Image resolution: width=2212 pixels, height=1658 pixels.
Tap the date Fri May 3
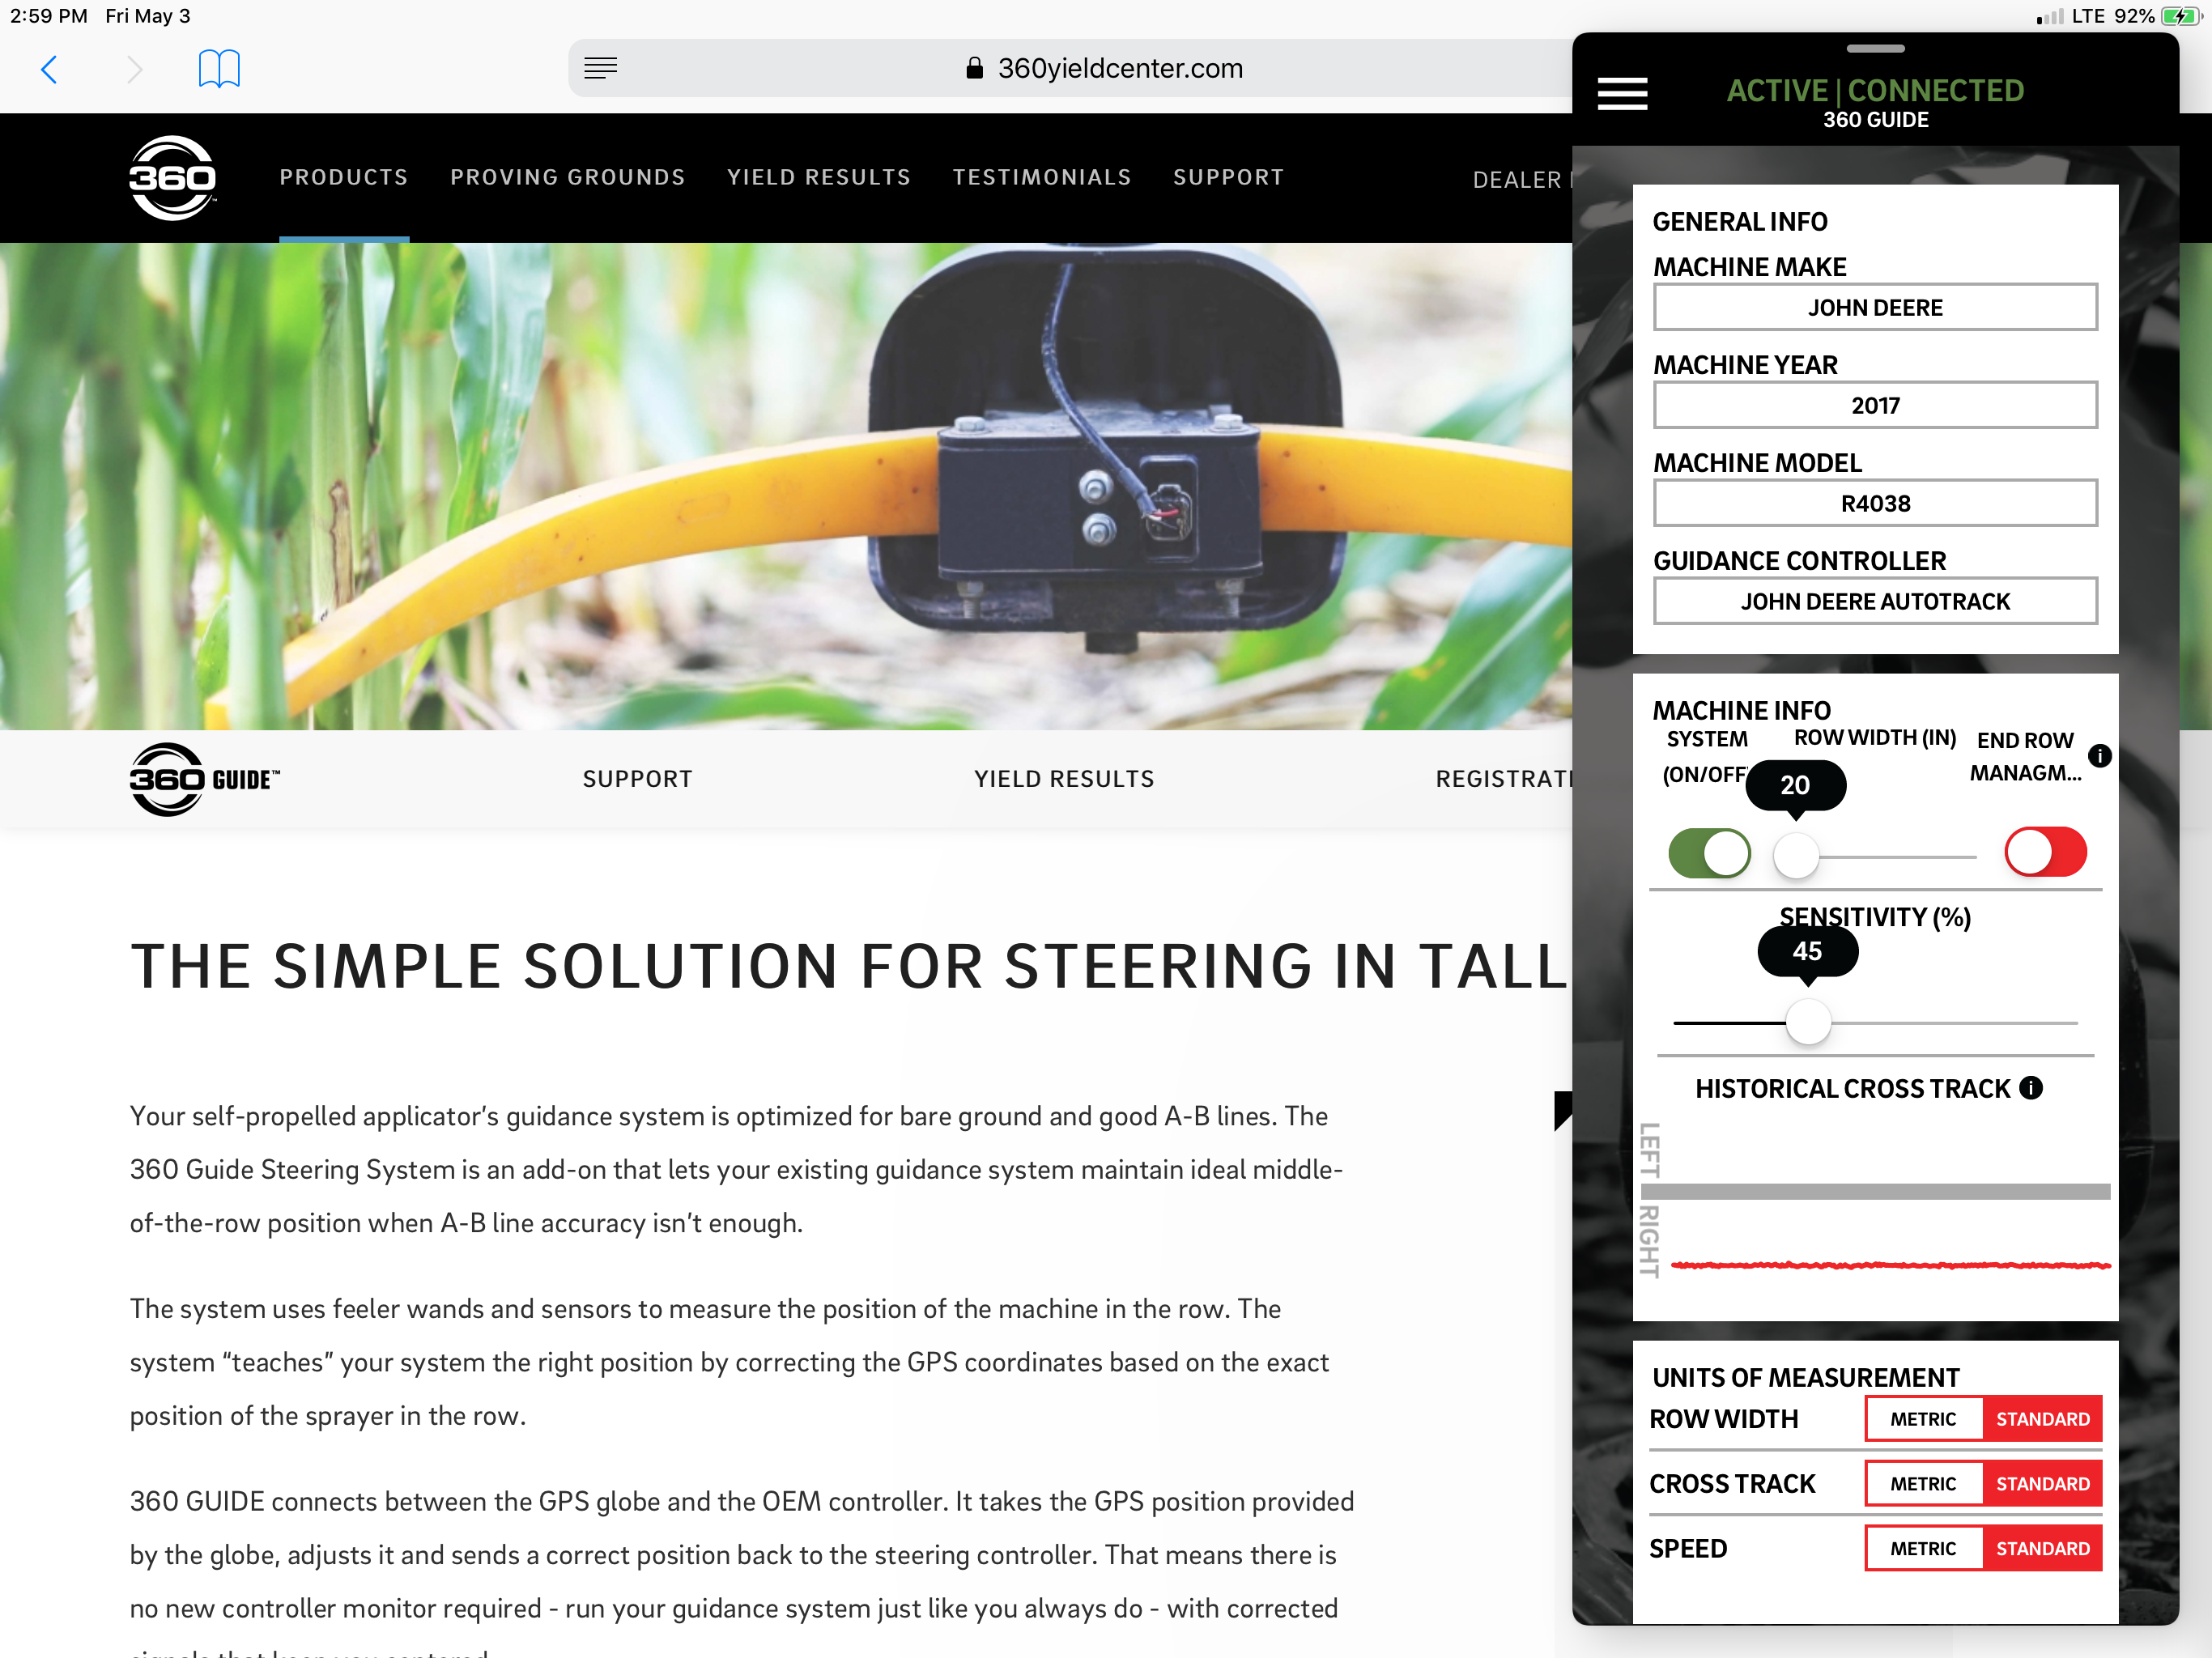[x=148, y=16]
